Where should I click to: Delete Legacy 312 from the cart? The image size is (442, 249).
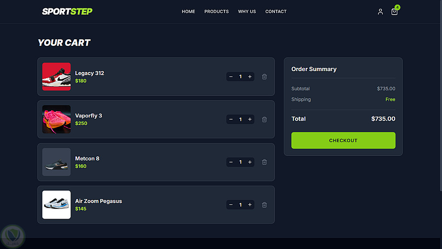264,77
